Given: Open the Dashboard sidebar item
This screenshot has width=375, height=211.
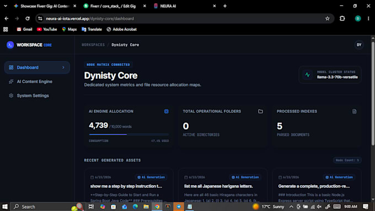Looking at the screenshot, I should [x=37, y=67].
